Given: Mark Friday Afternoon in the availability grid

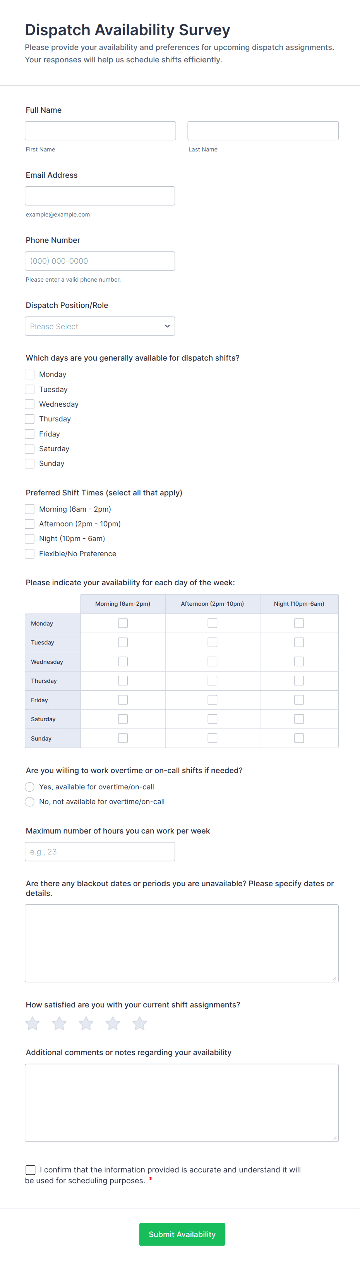Looking at the screenshot, I should (213, 700).
